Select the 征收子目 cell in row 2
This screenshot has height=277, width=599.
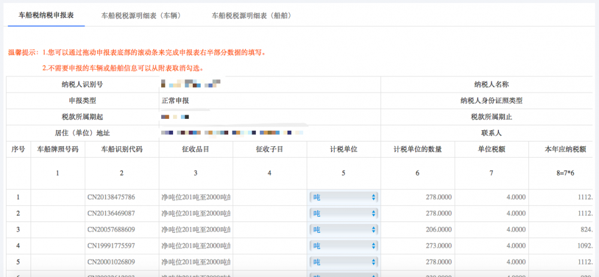270,213
